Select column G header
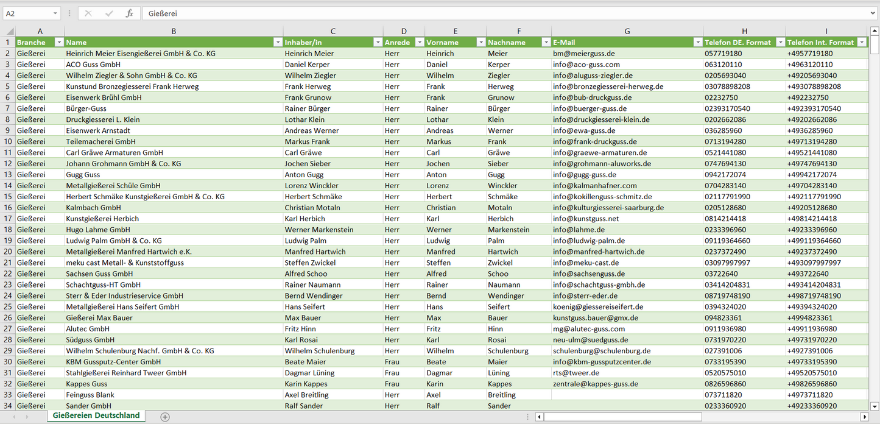Image resolution: width=880 pixels, height=424 pixels. 627,31
